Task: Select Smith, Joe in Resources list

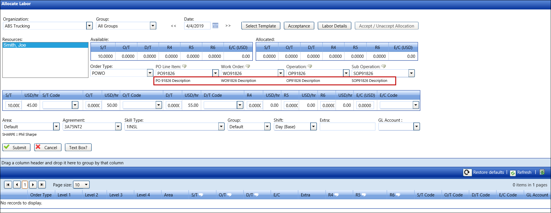Action: 15,45
